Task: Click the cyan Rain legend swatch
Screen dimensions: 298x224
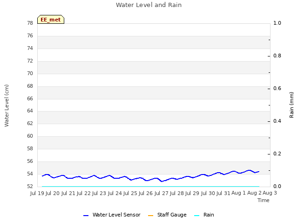Action: coord(197,216)
